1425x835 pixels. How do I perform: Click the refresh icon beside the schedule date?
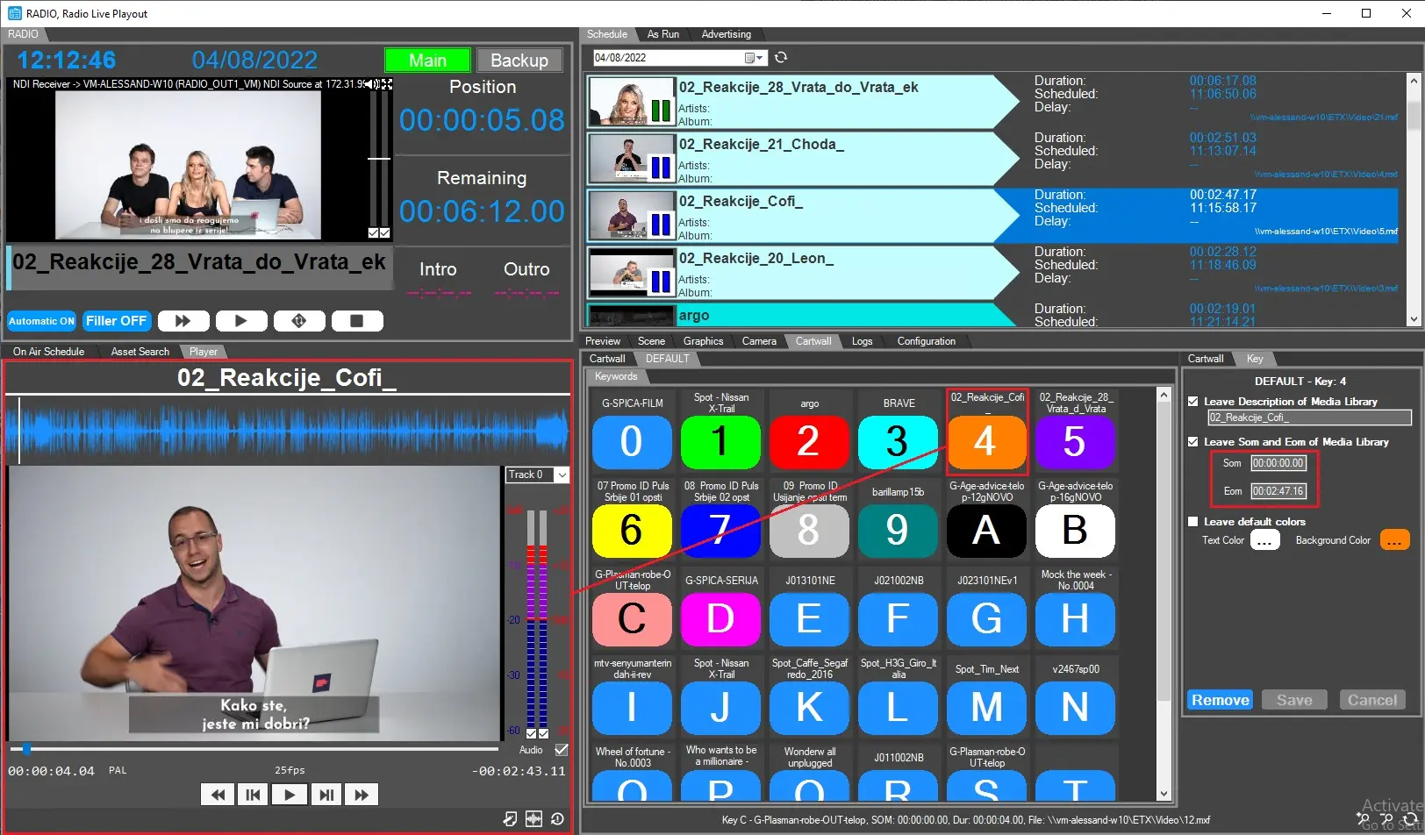[x=781, y=58]
